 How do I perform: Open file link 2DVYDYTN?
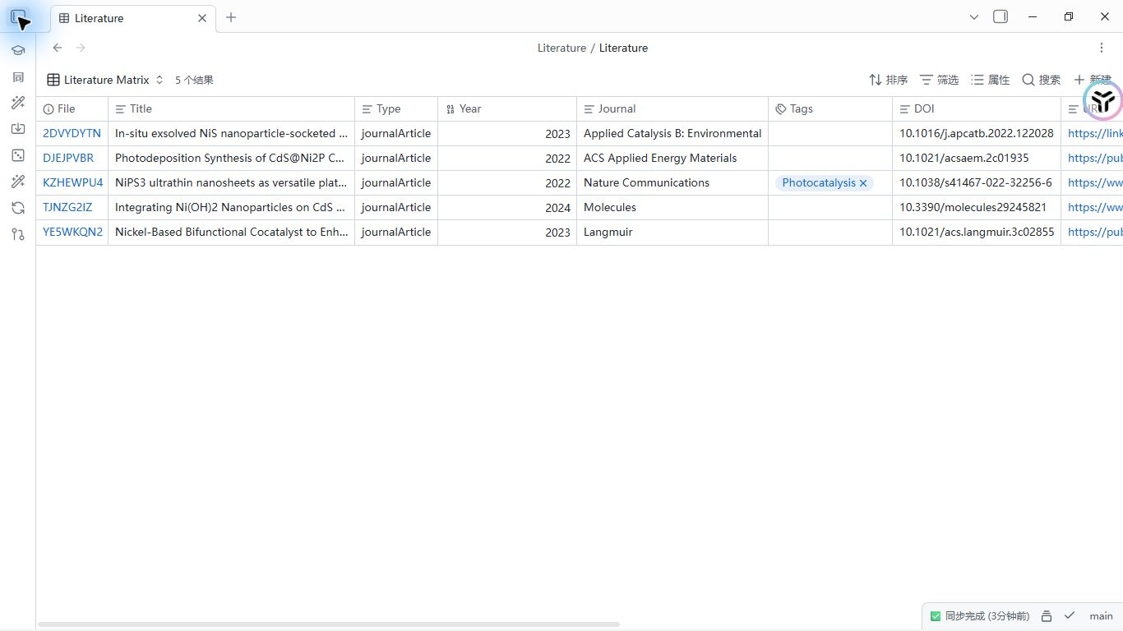point(72,133)
